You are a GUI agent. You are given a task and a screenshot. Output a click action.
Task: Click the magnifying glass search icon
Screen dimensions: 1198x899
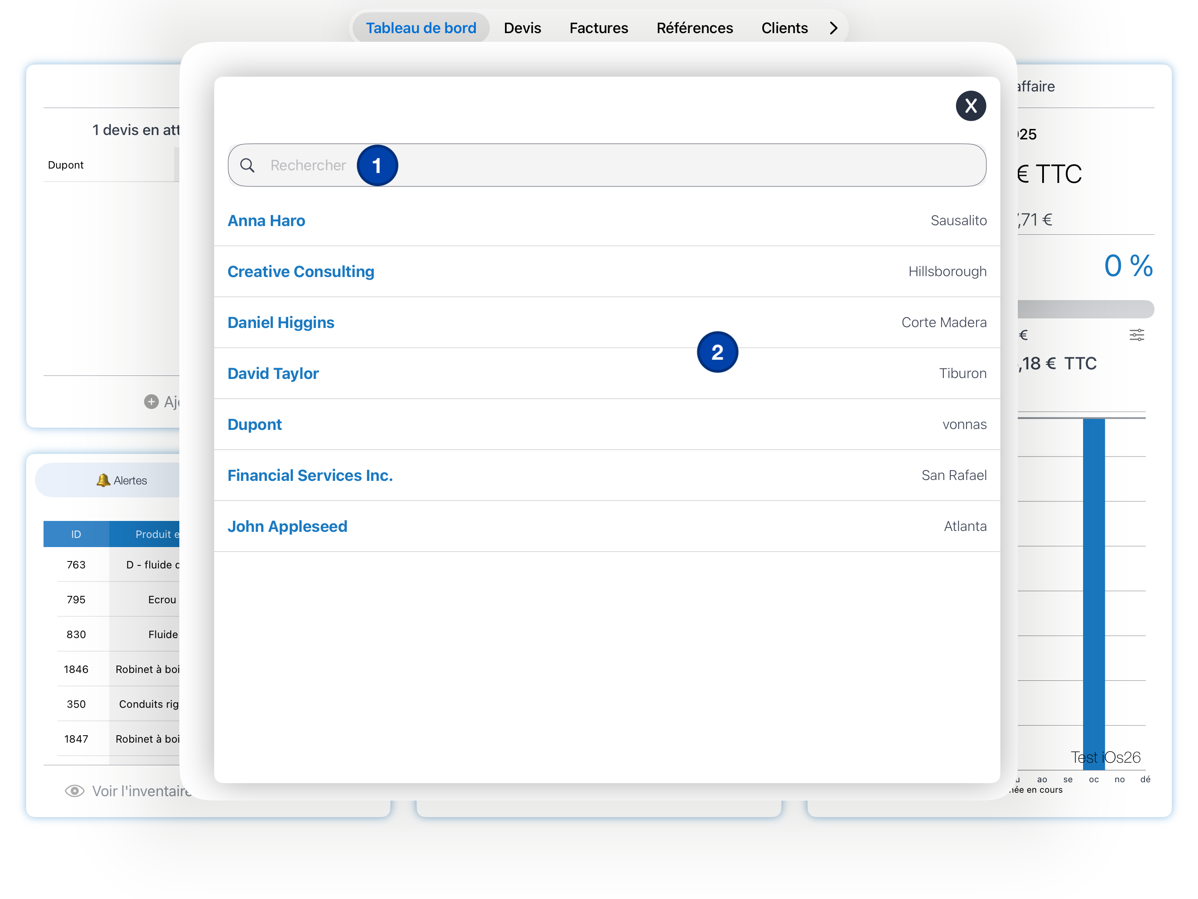pyautogui.click(x=247, y=165)
